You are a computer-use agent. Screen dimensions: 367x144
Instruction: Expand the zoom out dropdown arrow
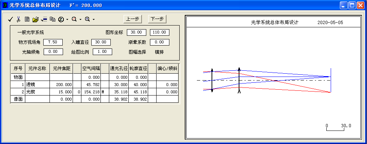[80, 20]
